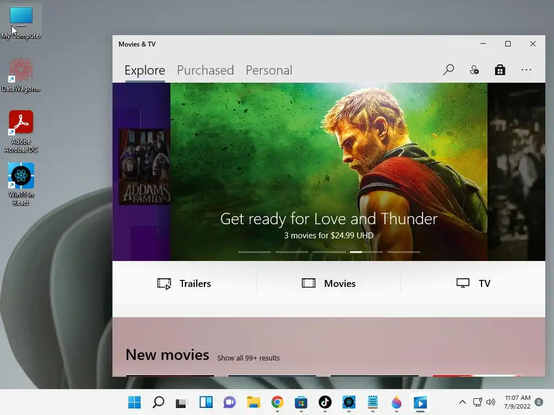This screenshot has height=415, width=554.
Task: Open the colorful flame taskbar icon
Action: point(397,402)
